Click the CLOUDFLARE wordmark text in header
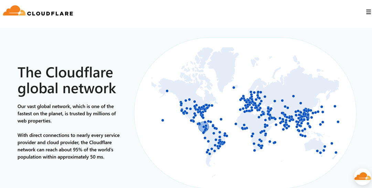 (x=50, y=14)
